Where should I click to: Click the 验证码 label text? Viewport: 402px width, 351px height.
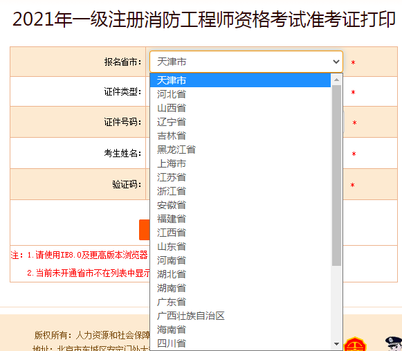[x=127, y=184]
